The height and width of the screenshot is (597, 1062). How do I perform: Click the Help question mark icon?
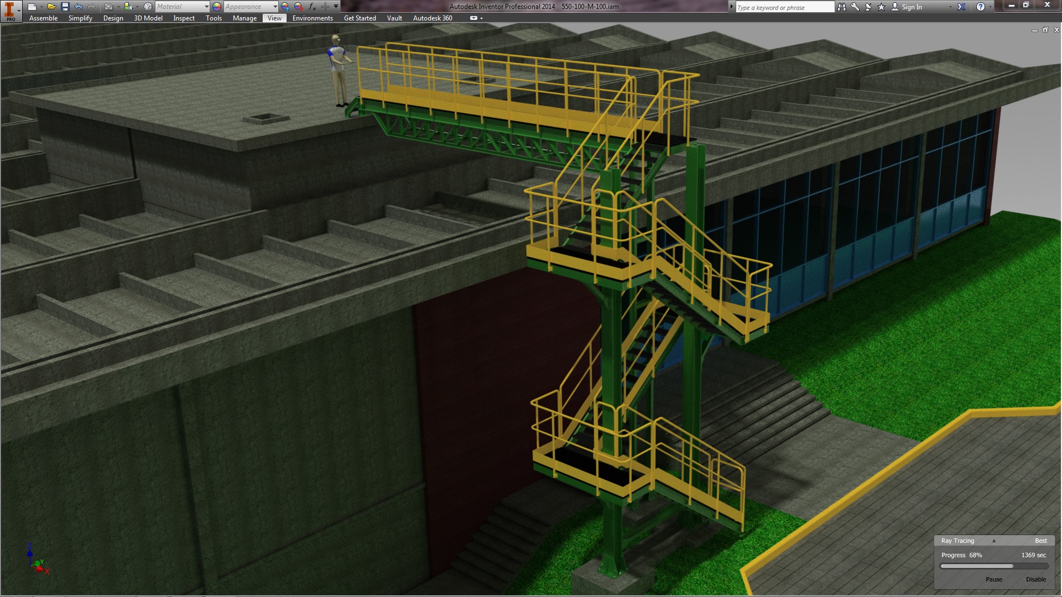click(981, 7)
